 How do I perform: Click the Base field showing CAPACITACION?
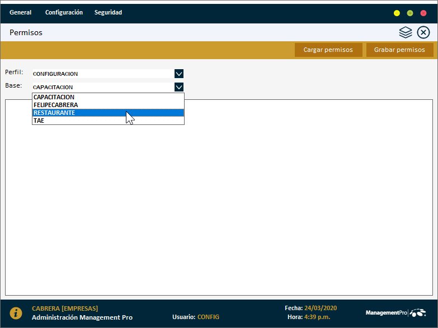pyautogui.click(x=103, y=87)
